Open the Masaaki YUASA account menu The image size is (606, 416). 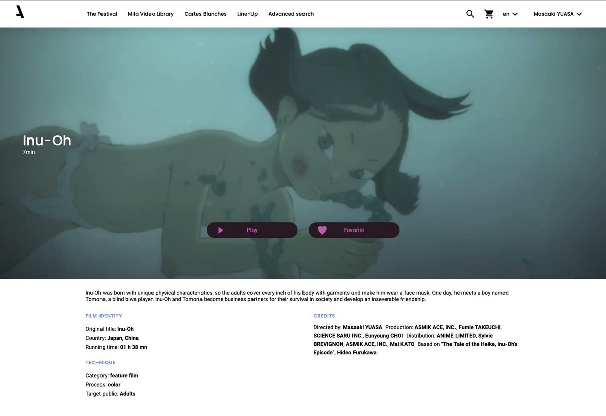tap(558, 14)
